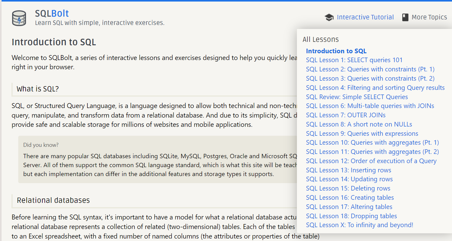The height and width of the screenshot is (241, 452).
Task: Open the Interactive Tutorial menu
Action: (x=365, y=17)
